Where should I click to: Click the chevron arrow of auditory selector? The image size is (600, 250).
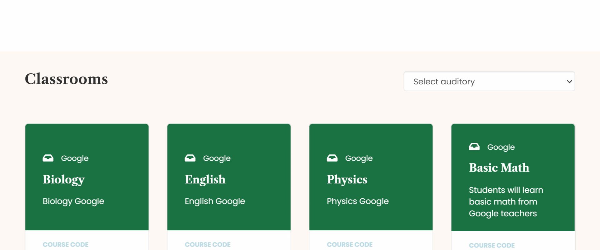click(x=569, y=82)
